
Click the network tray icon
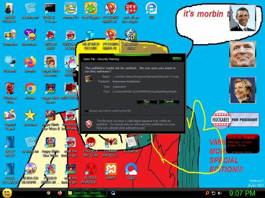(214, 193)
